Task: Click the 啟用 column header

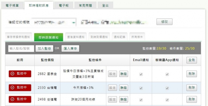Action: tap(20, 60)
